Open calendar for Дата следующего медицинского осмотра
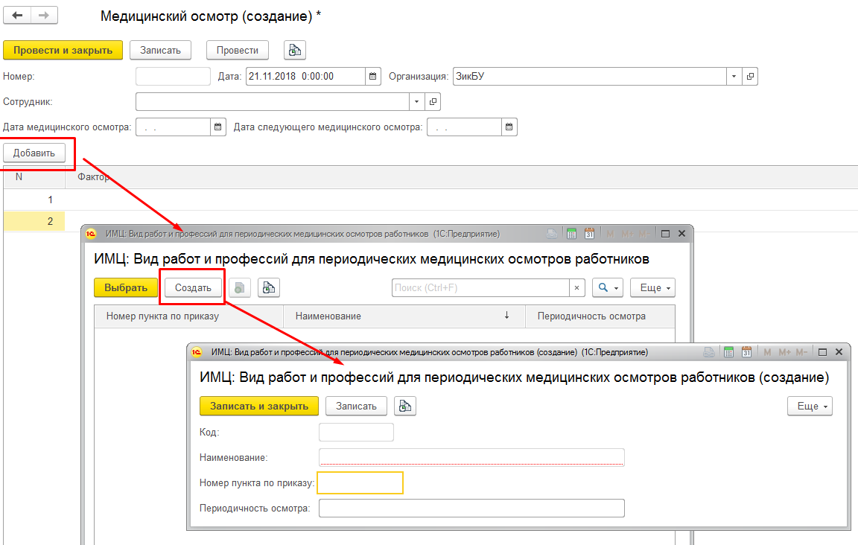 (x=509, y=127)
